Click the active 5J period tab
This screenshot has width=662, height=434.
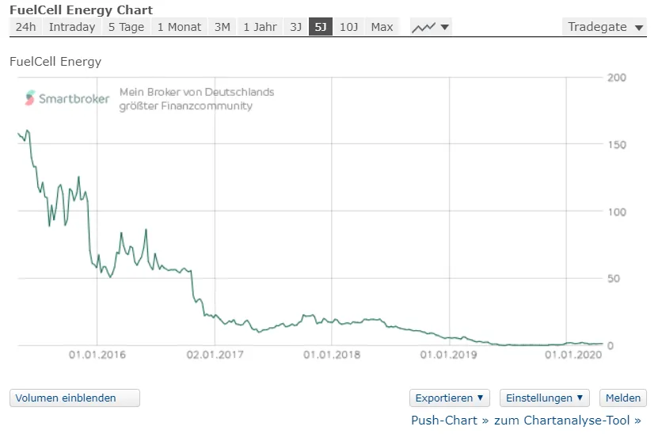(320, 27)
